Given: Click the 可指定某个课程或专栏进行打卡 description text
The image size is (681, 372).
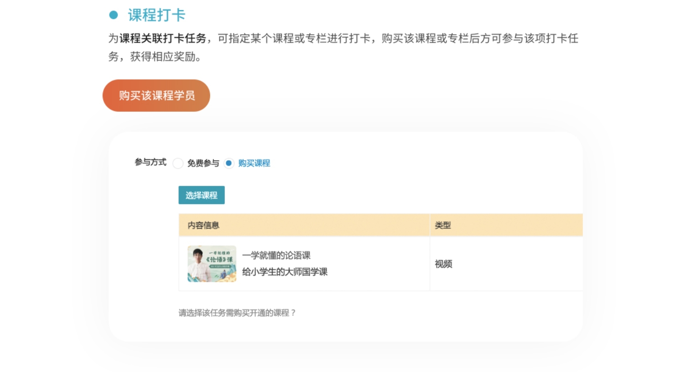Looking at the screenshot, I should (x=294, y=38).
